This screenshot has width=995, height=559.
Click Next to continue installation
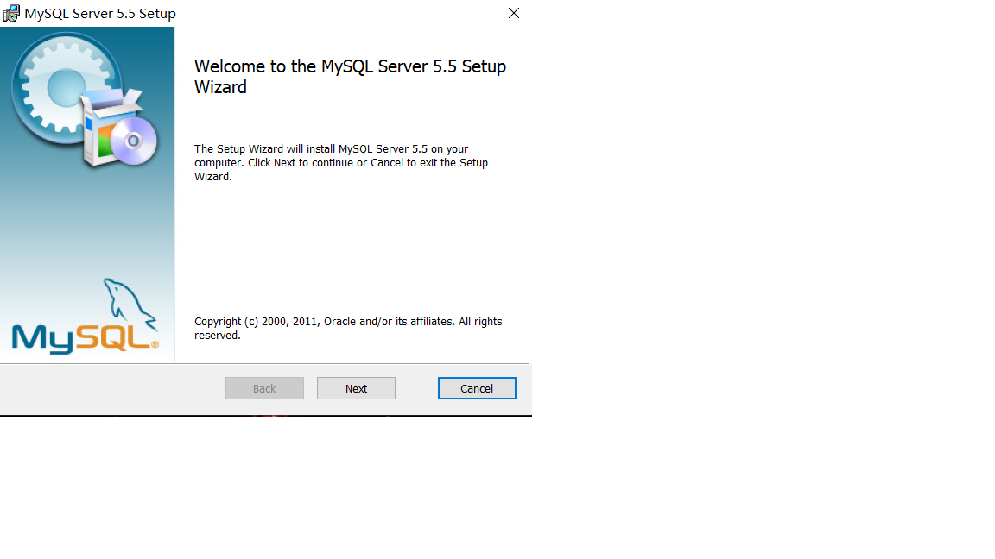click(x=356, y=387)
